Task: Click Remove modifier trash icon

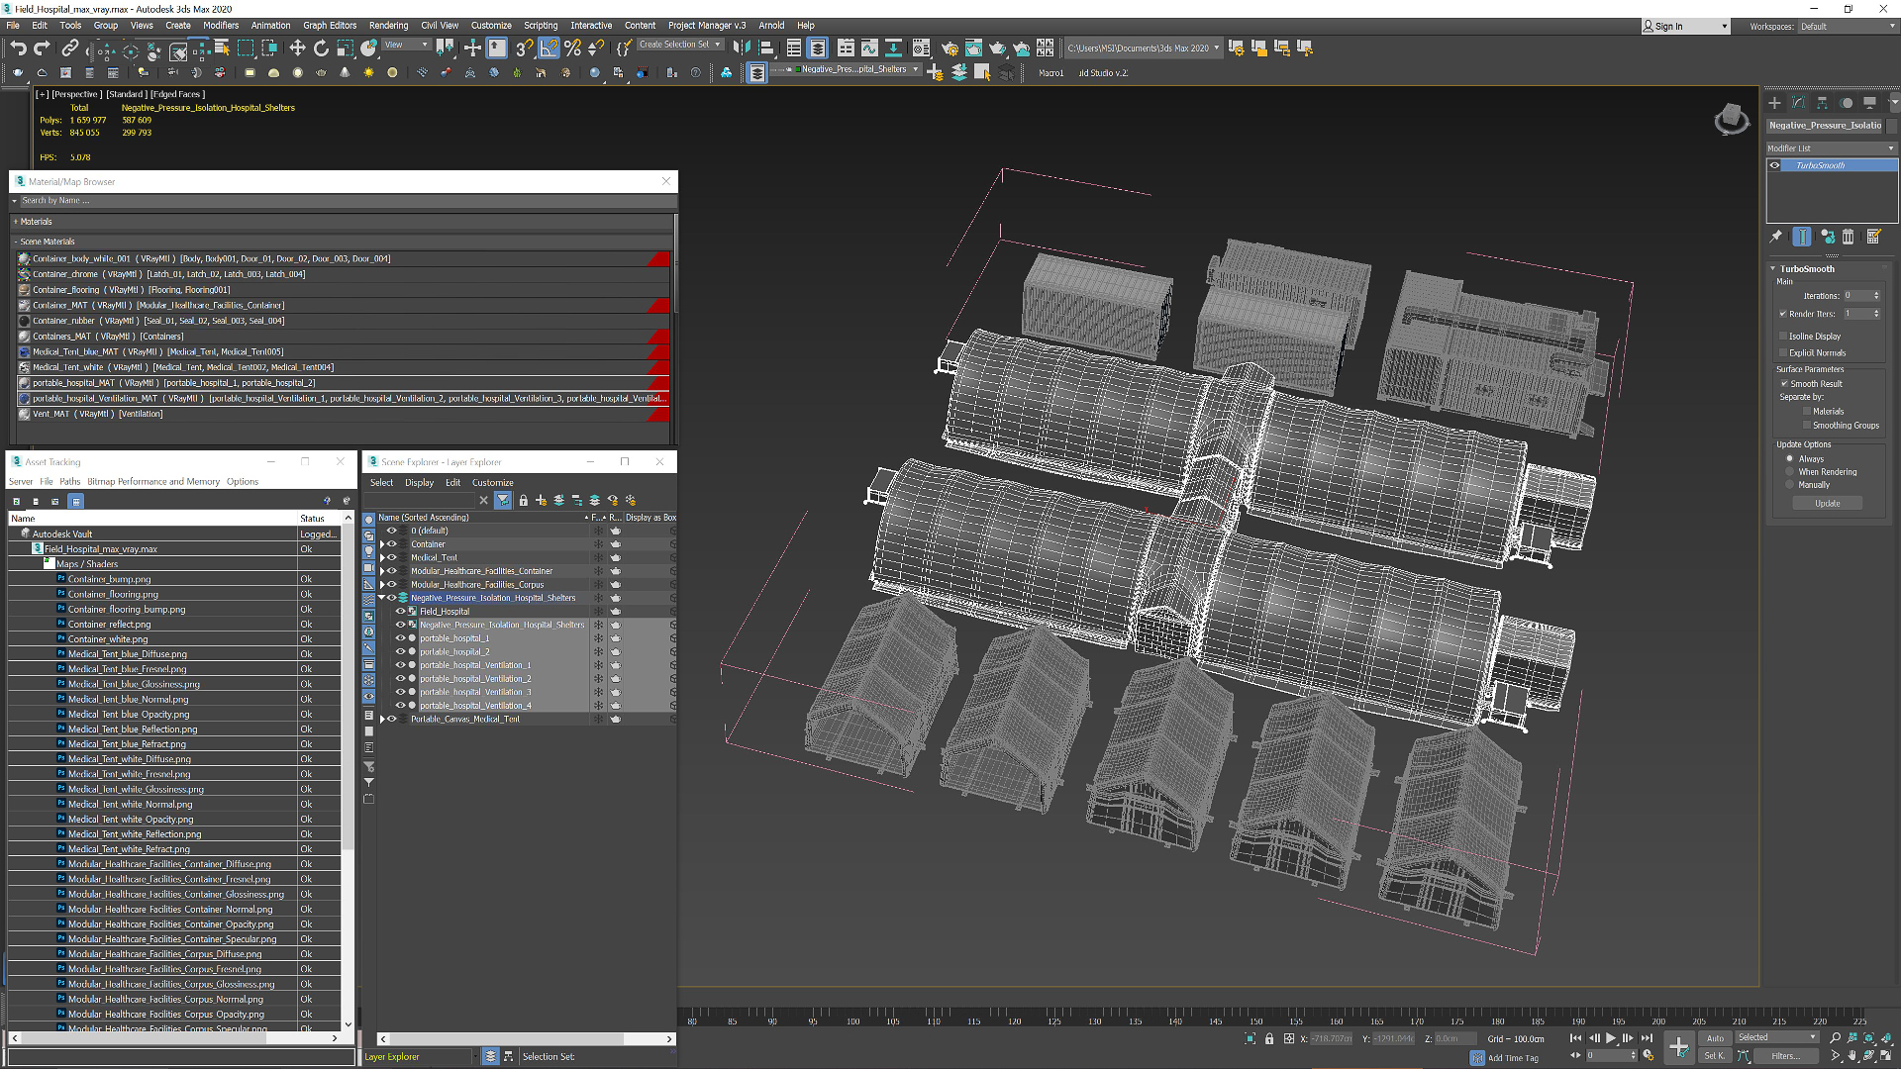Action: click(x=1849, y=237)
